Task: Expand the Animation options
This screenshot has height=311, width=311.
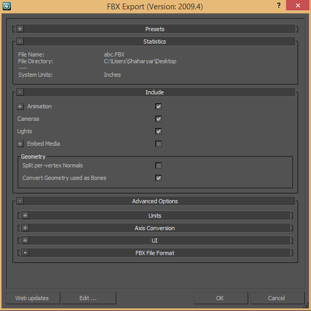Action: [20, 106]
